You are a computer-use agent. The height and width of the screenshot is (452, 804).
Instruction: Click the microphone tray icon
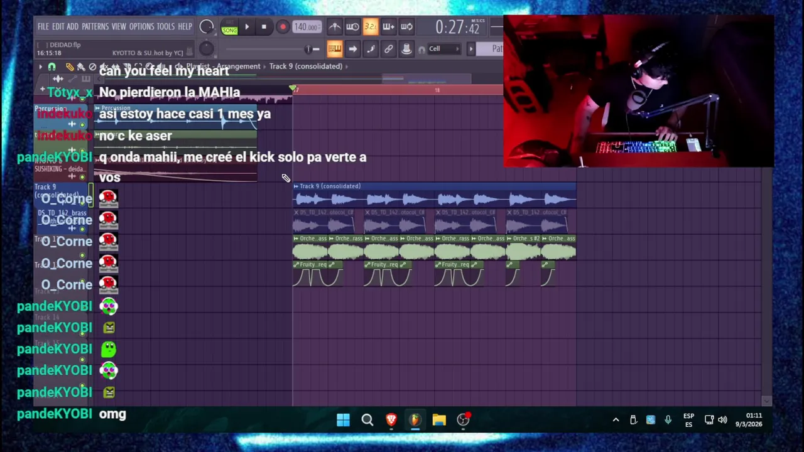668,420
